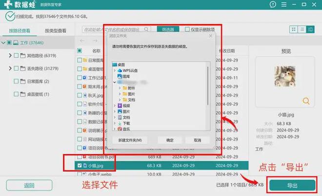Click the 修改日期 column header
The height and width of the screenshot is (196, 322).
227,51
